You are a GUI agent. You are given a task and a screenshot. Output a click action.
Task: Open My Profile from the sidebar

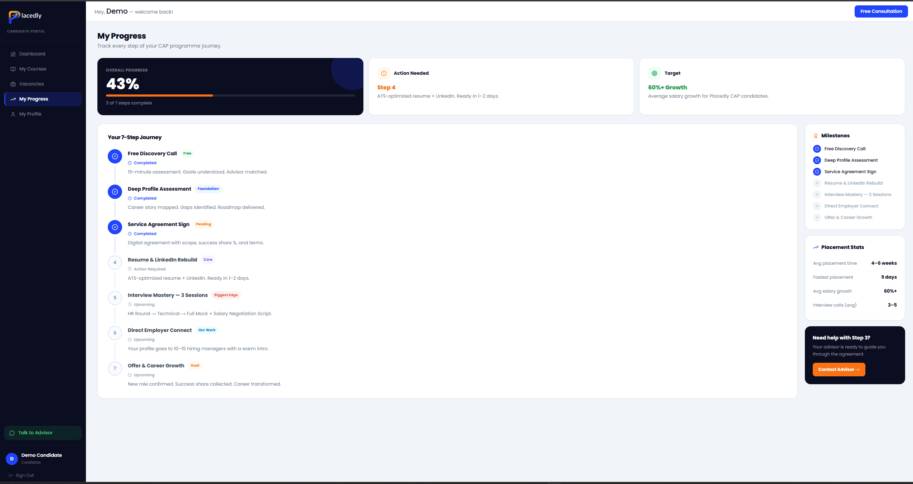(43, 114)
